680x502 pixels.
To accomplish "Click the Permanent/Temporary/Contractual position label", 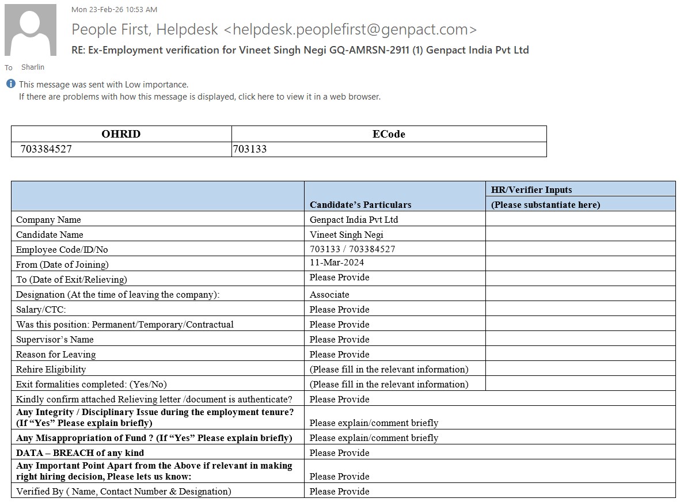I will point(125,325).
